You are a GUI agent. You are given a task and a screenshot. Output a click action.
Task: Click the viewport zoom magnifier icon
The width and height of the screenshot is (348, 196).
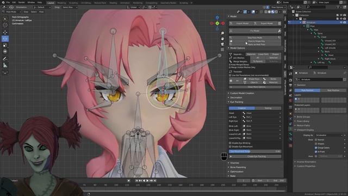click(x=222, y=33)
